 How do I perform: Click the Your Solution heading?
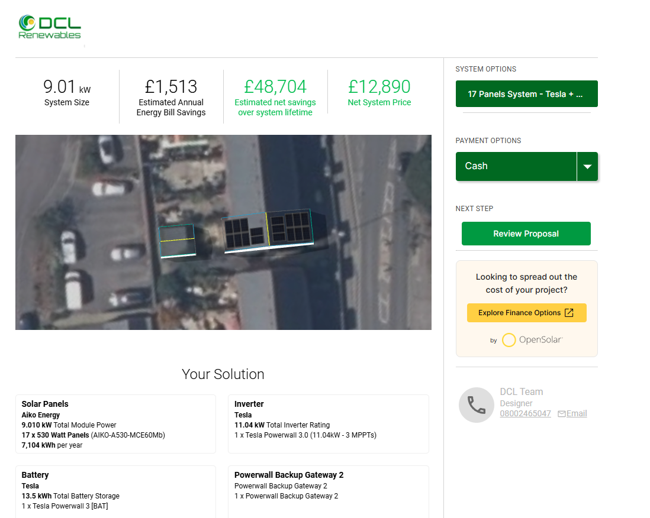(x=223, y=374)
